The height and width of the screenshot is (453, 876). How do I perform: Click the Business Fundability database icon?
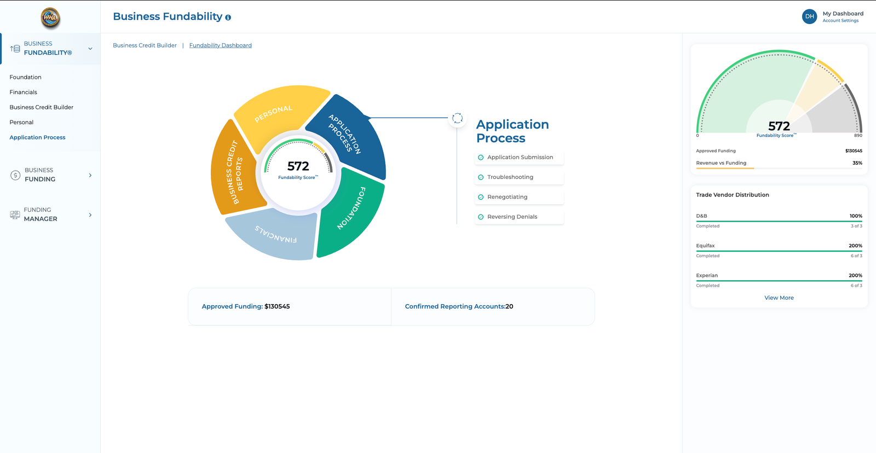(15, 49)
